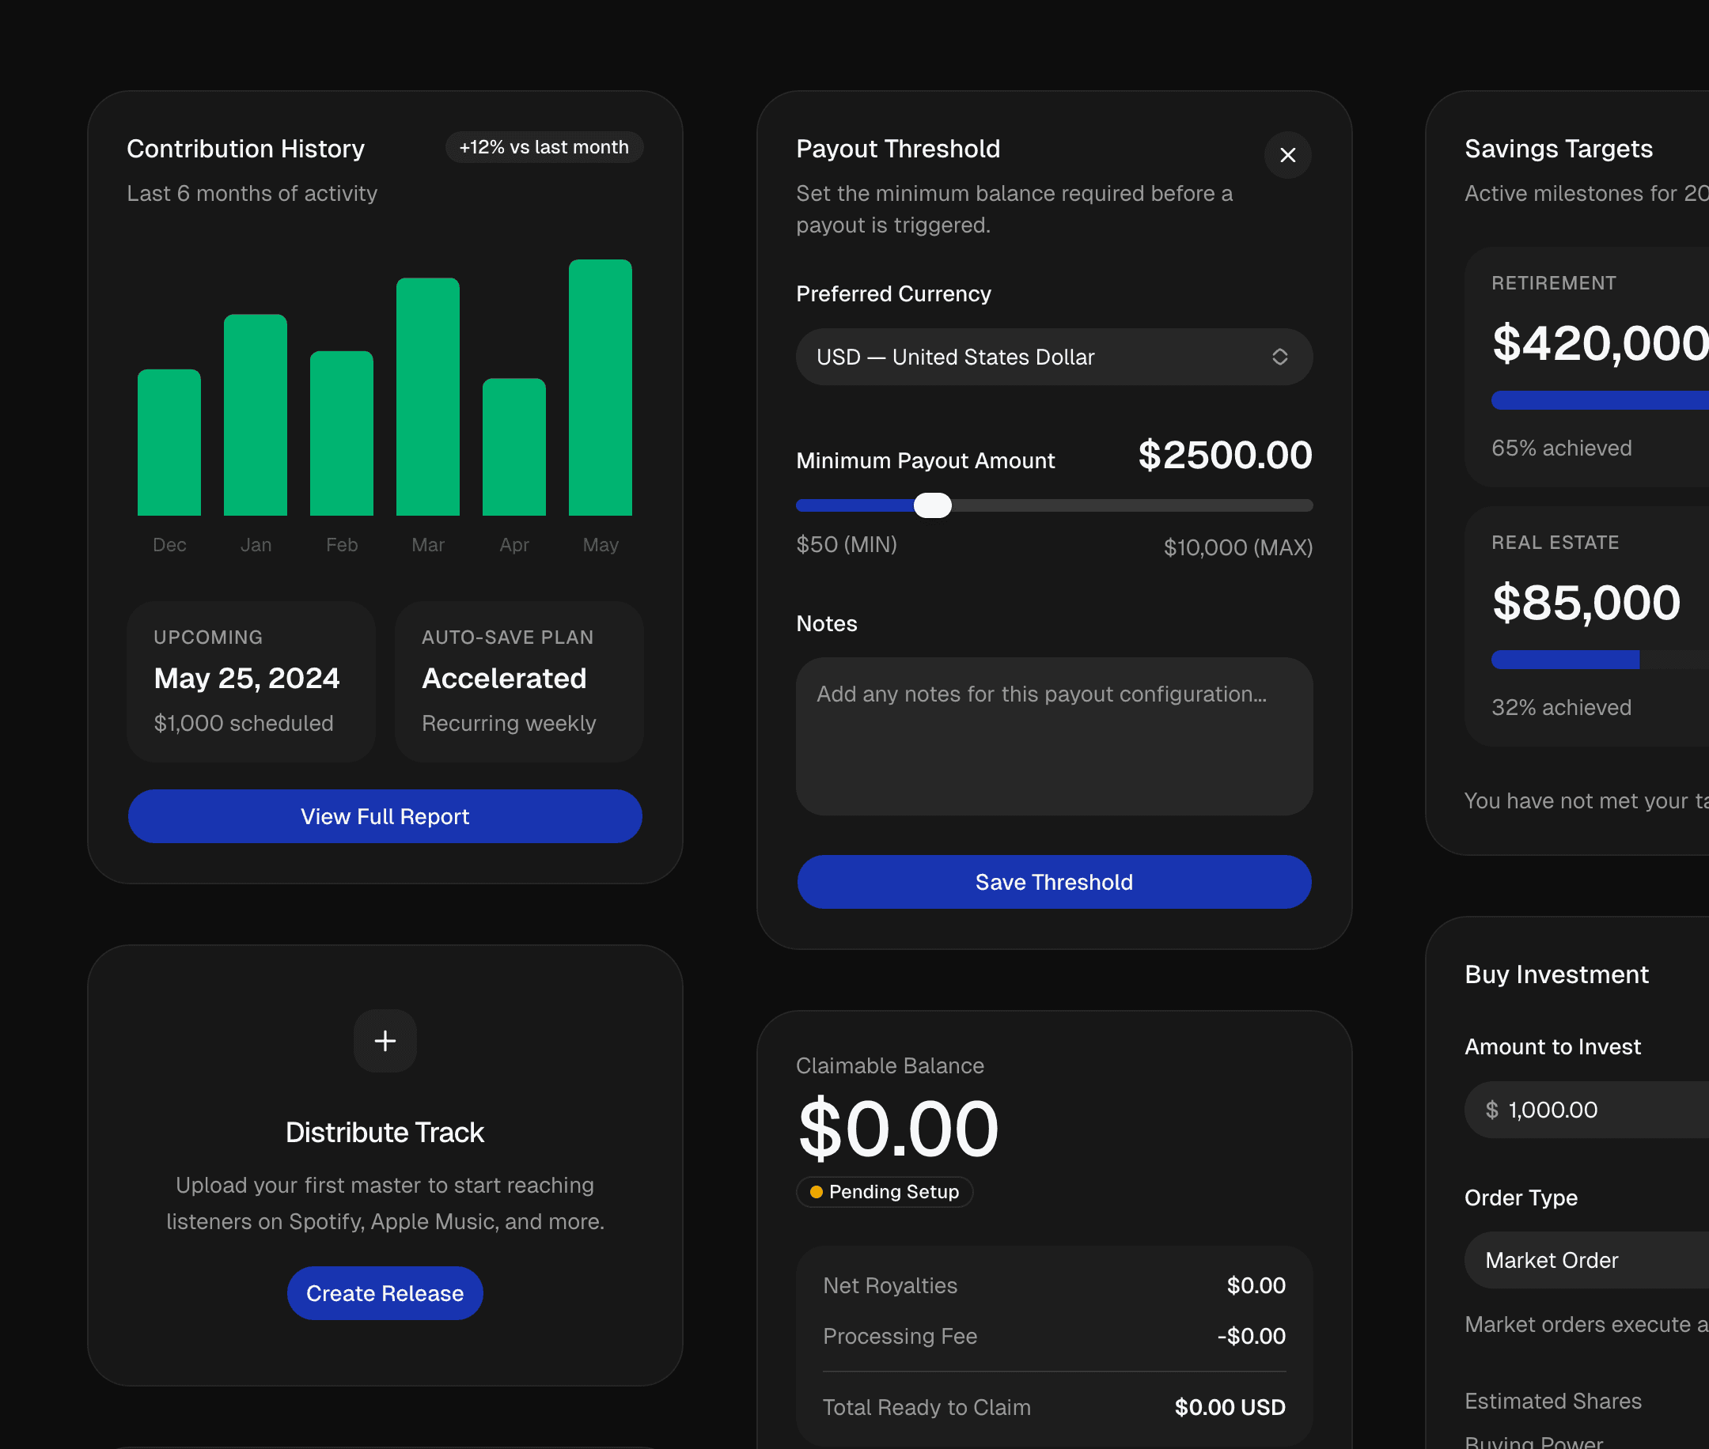Open the Upcoming May 25, 2024 card
The width and height of the screenshot is (1709, 1449).
pyautogui.click(x=251, y=681)
